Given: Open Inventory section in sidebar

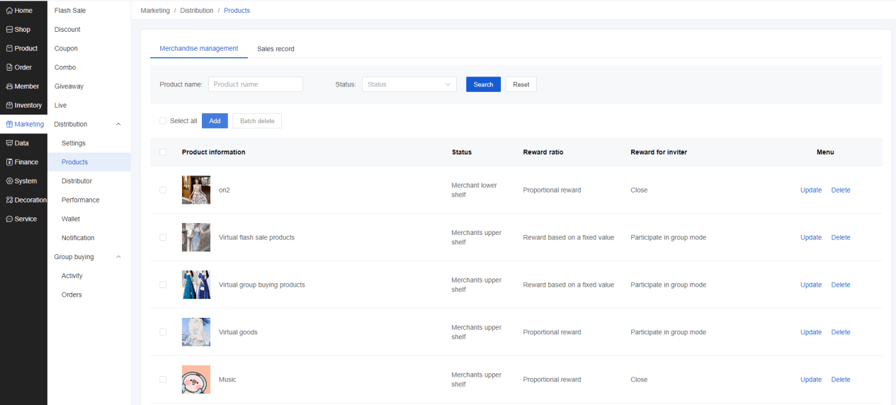Looking at the screenshot, I should 23,105.
